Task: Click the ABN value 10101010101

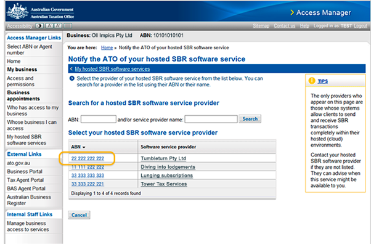Action: [168, 36]
